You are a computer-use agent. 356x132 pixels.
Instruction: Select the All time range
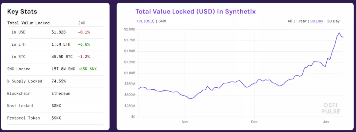click(290, 21)
